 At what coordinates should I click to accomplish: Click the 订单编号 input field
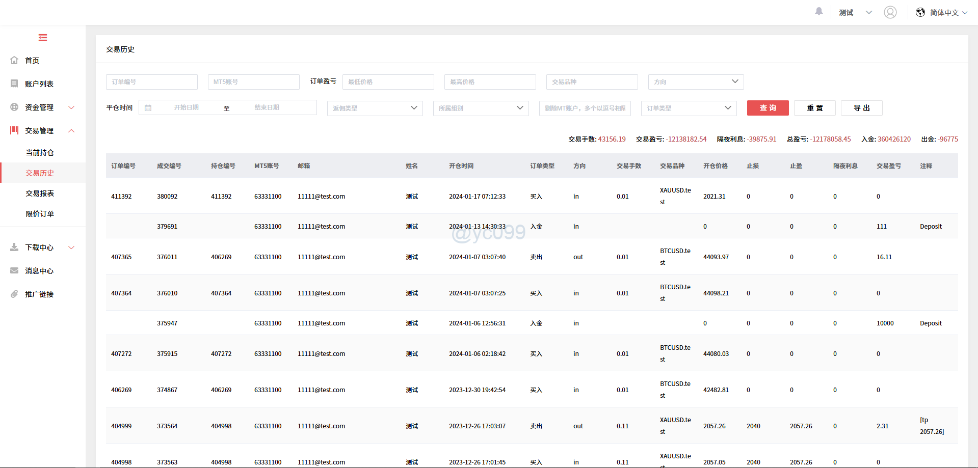click(151, 81)
